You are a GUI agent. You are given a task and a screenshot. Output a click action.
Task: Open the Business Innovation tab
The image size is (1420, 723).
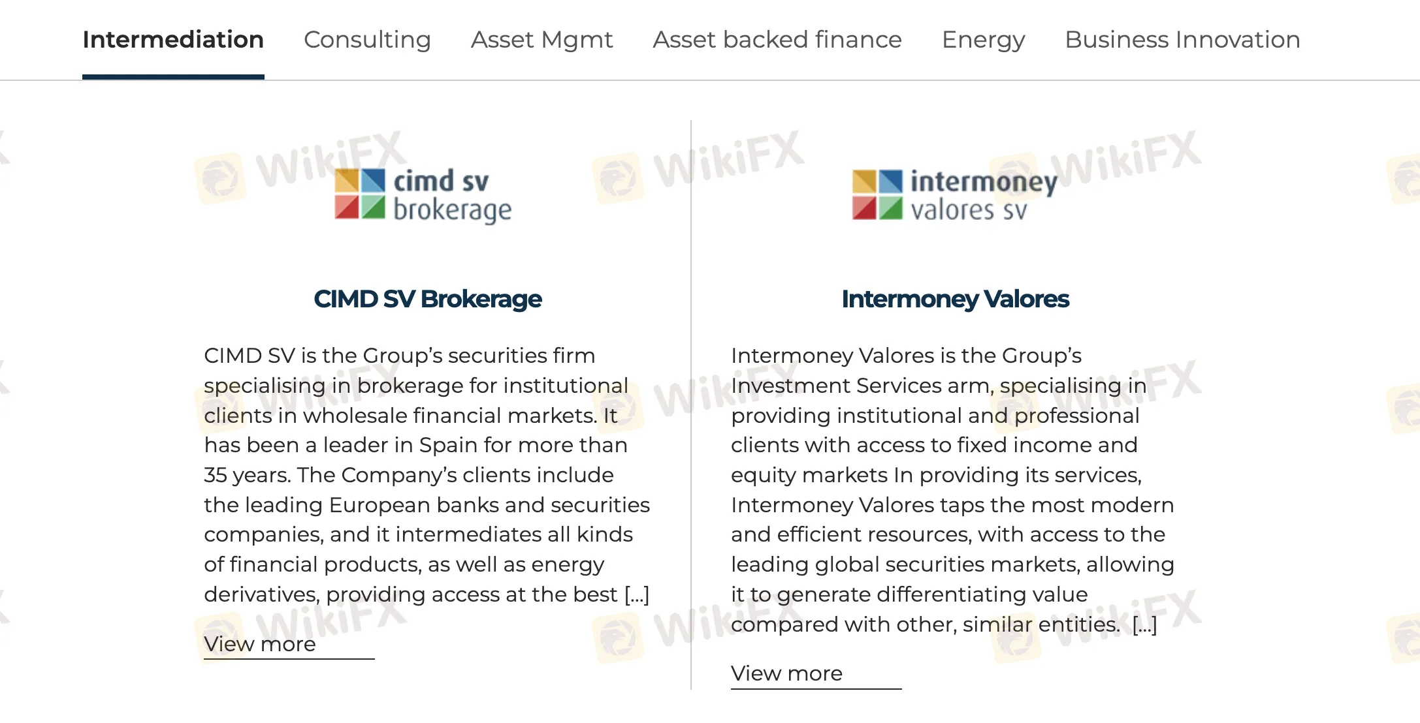tap(1182, 40)
